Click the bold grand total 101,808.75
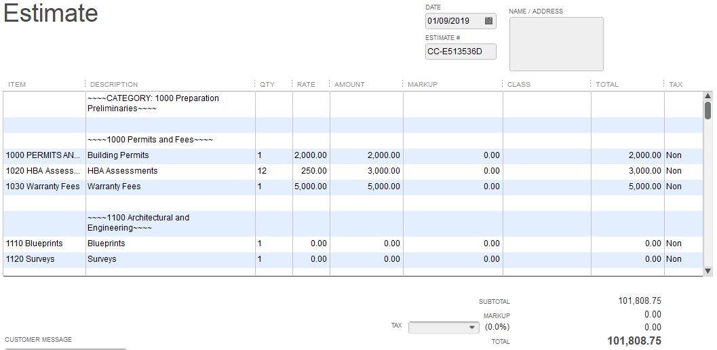This screenshot has width=717, height=350. pos(634,341)
